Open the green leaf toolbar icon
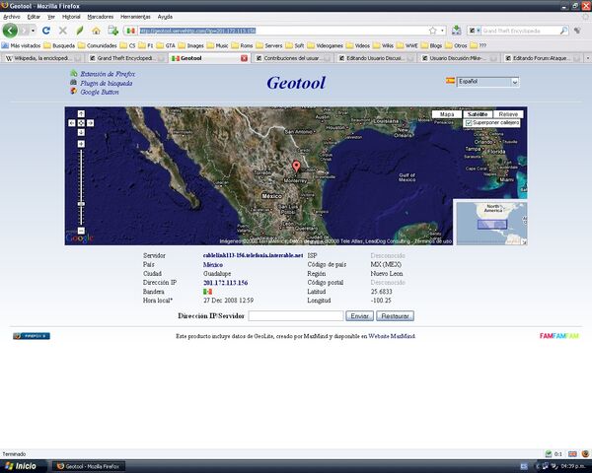 (x=80, y=31)
